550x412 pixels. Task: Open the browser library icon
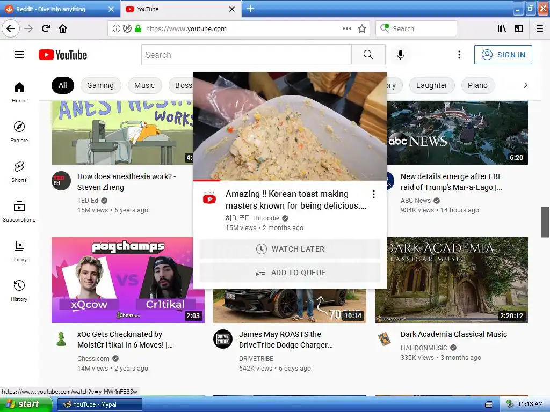click(502, 29)
